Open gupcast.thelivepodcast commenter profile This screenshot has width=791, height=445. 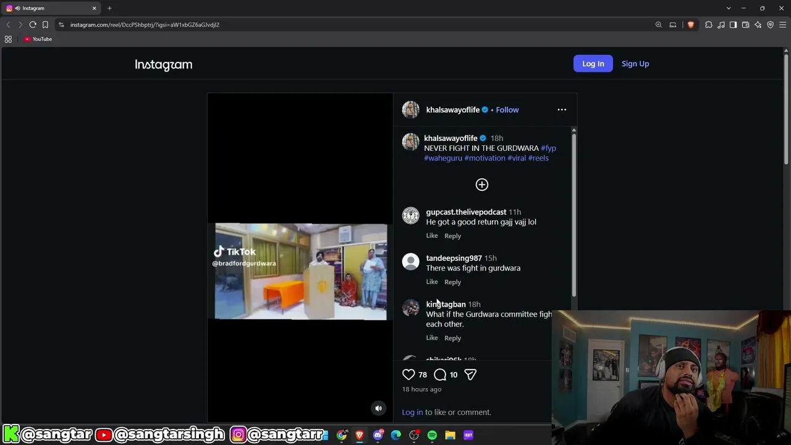466,212
